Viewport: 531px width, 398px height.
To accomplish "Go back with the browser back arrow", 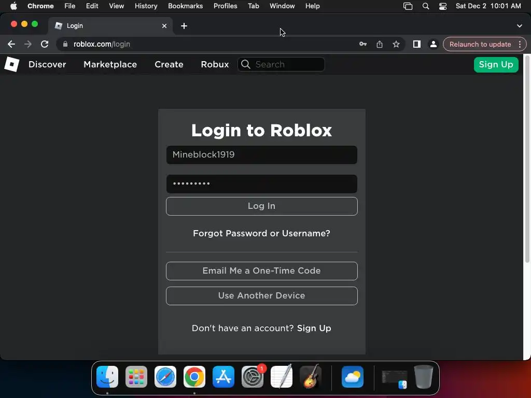I will point(11,44).
